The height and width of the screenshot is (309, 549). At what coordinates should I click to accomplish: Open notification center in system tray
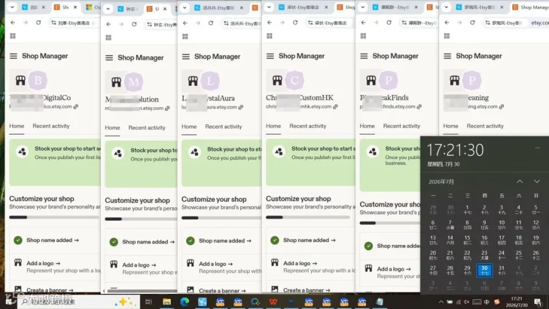(538, 302)
